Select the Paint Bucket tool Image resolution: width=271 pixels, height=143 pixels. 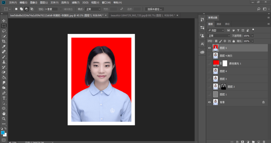4,78
